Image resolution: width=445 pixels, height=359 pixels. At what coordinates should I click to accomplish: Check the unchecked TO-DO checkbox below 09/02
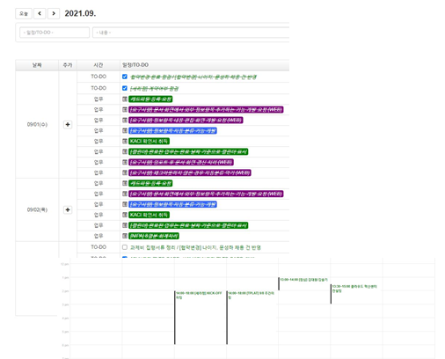[x=125, y=247]
